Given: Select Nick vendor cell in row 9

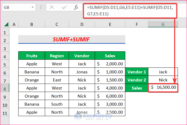Looking at the screenshot, I should click(x=82, y=96).
